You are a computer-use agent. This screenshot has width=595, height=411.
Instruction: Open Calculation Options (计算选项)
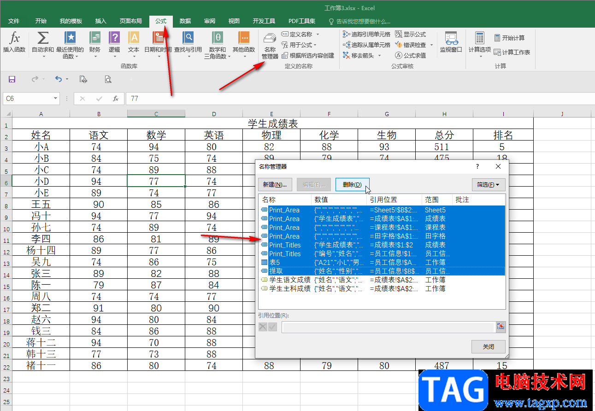480,45
